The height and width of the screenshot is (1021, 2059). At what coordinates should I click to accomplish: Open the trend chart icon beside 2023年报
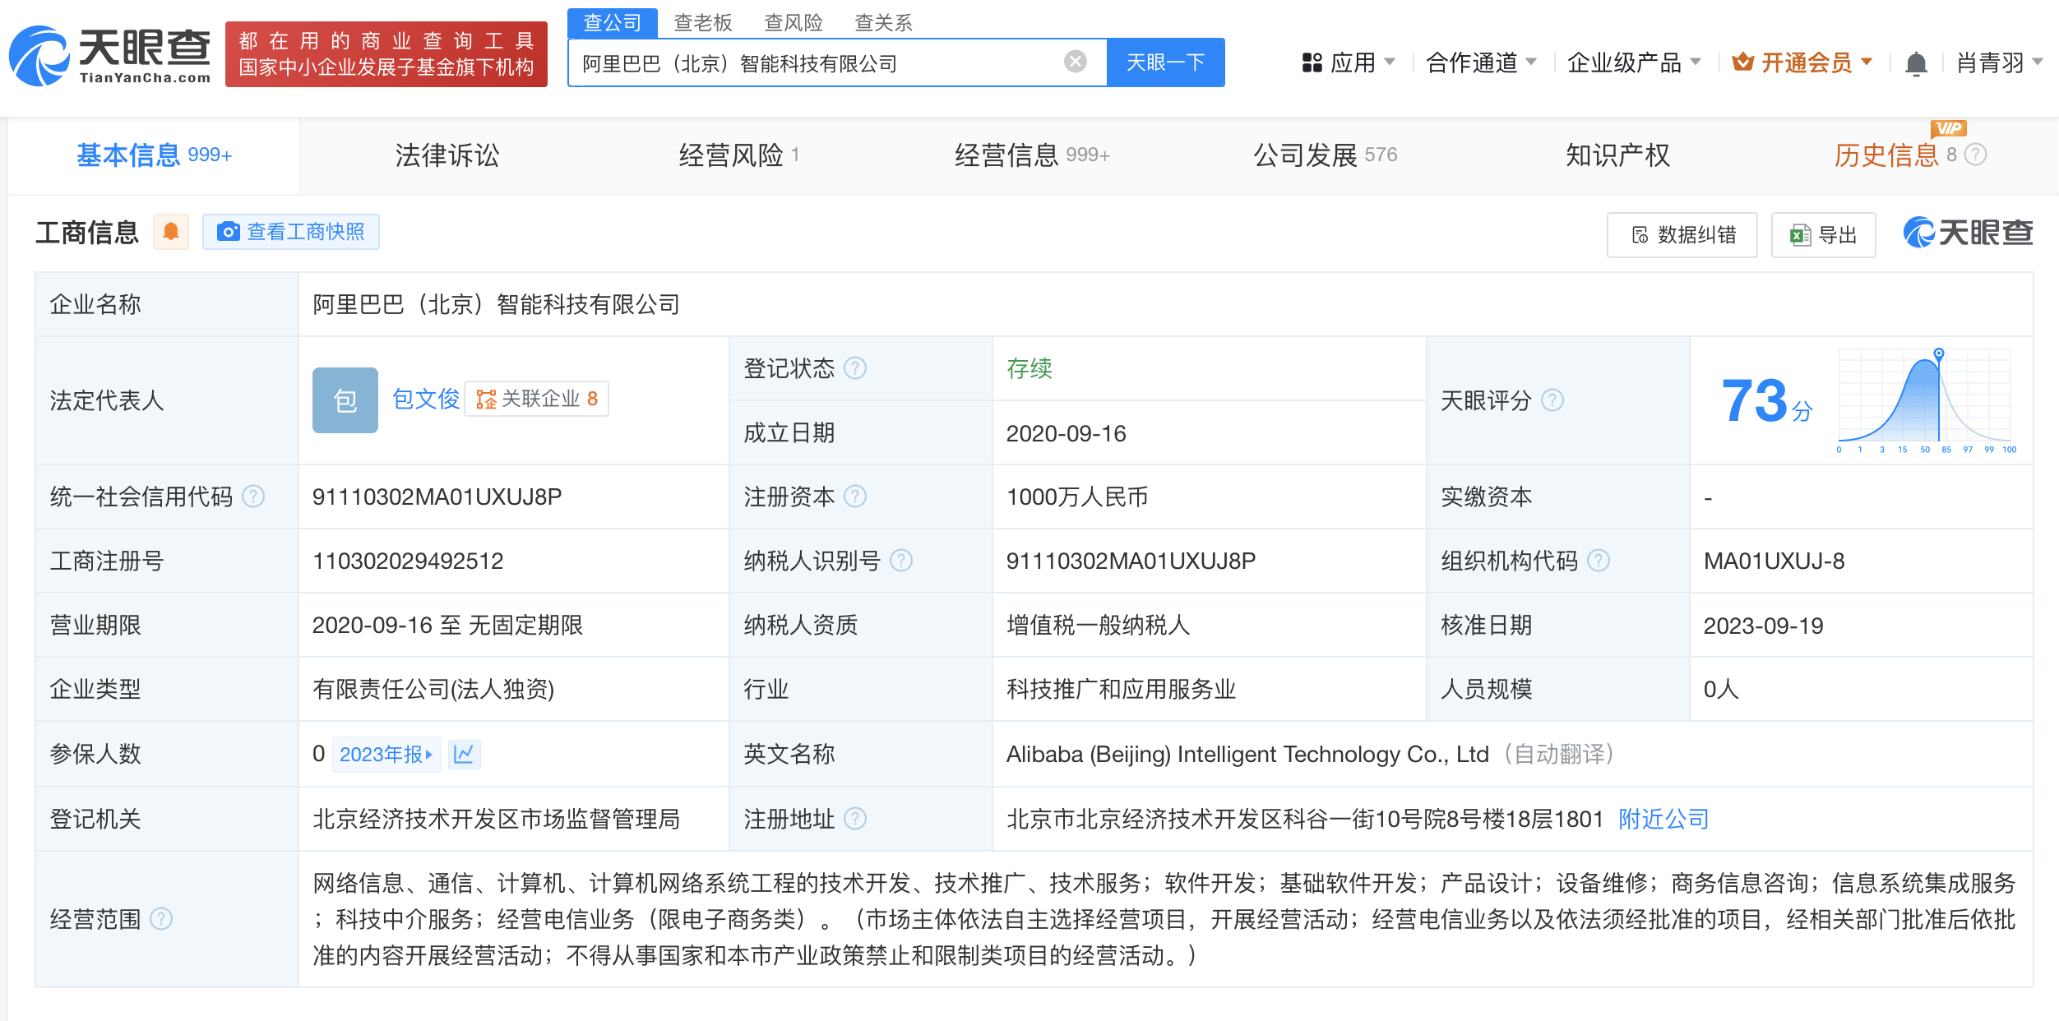pyautogui.click(x=464, y=754)
